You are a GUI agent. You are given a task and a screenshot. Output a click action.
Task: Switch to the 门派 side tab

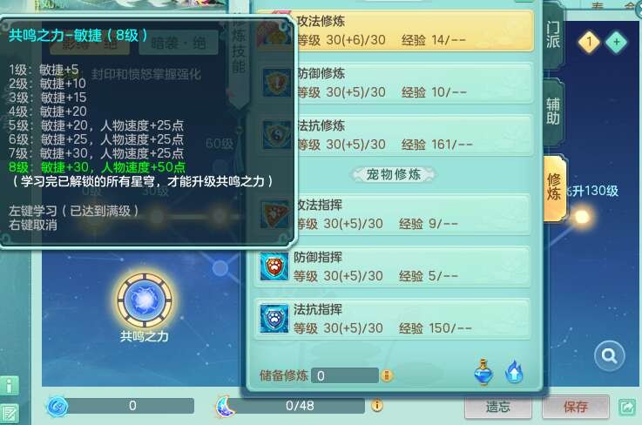553,36
